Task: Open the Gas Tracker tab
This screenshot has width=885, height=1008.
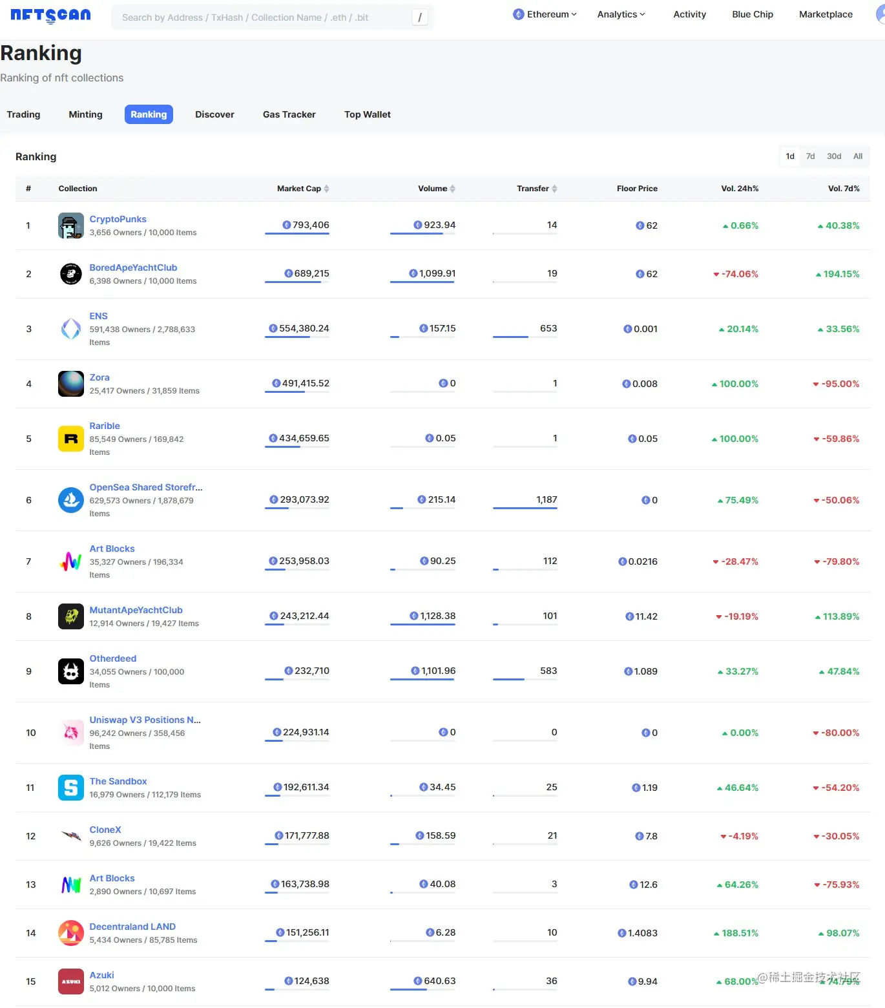Action: point(289,114)
